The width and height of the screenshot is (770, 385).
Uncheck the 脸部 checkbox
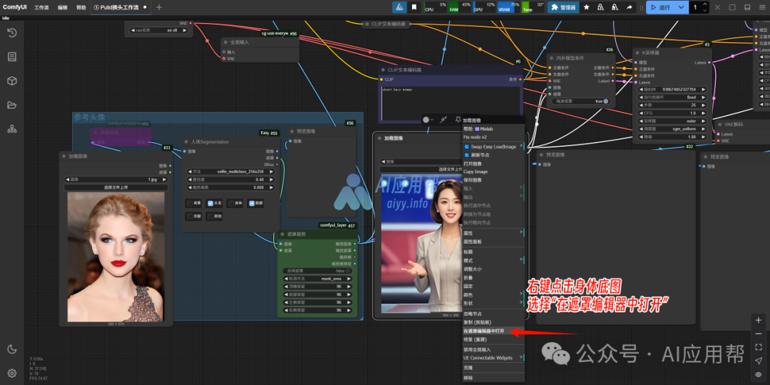[252, 203]
